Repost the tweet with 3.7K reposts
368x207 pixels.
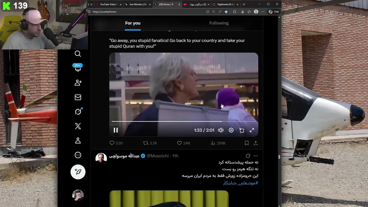click(x=150, y=143)
